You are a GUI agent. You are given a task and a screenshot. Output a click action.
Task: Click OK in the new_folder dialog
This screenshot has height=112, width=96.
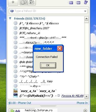[x=48, y=65]
